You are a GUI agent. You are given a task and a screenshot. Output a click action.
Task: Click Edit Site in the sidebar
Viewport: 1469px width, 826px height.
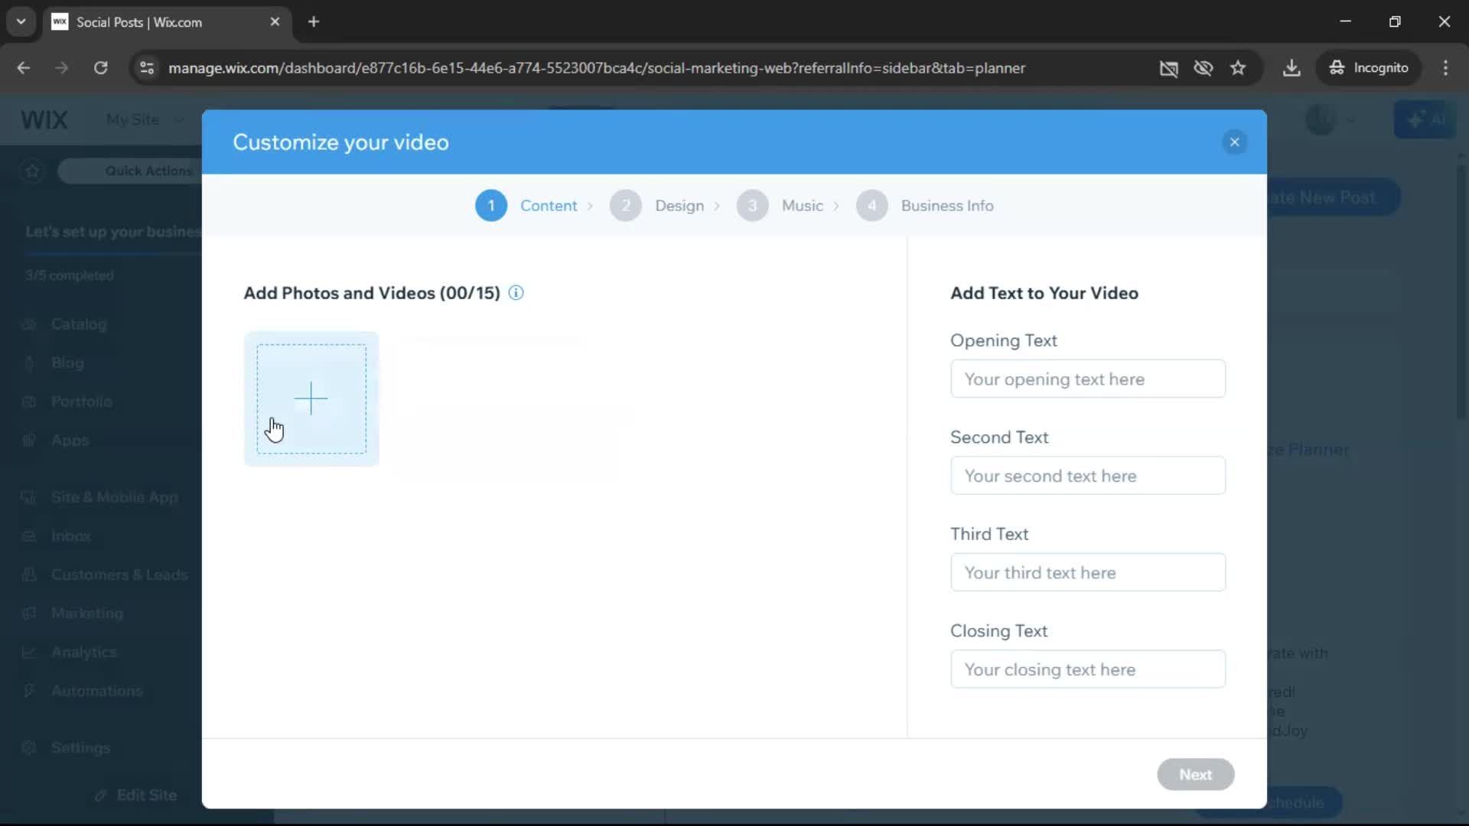coord(136,795)
